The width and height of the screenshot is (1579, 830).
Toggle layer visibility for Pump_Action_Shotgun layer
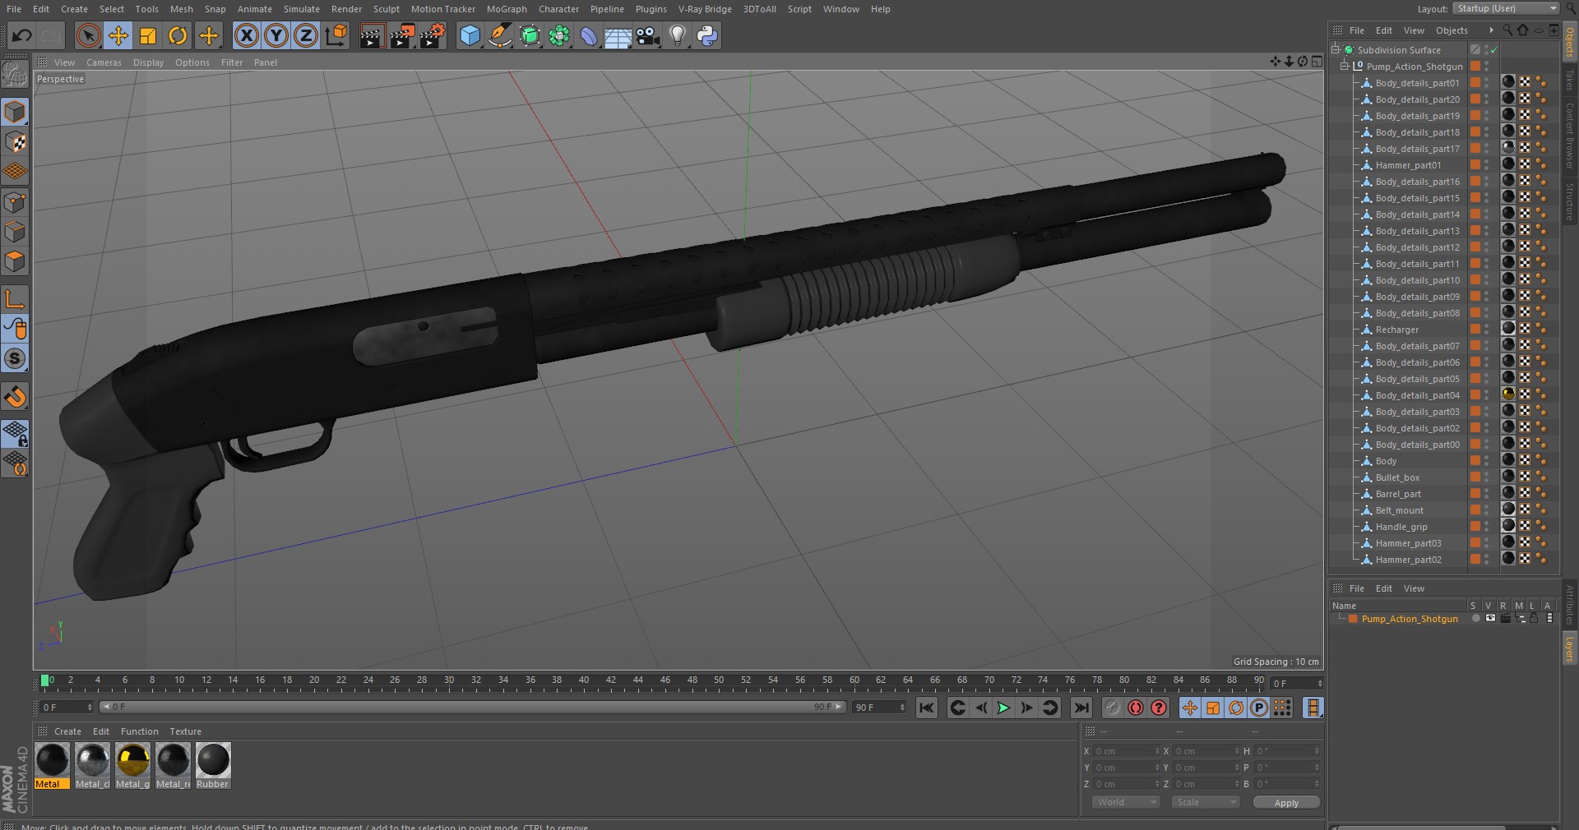pyautogui.click(x=1490, y=619)
